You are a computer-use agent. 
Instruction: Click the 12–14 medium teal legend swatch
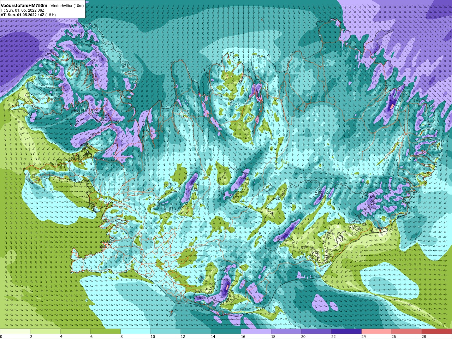(196, 331)
